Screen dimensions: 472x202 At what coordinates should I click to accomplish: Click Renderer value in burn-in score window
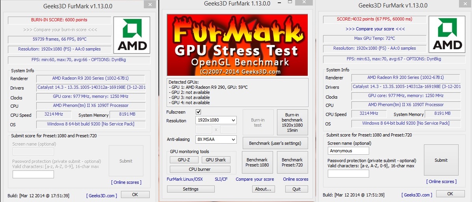[x=91, y=79]
